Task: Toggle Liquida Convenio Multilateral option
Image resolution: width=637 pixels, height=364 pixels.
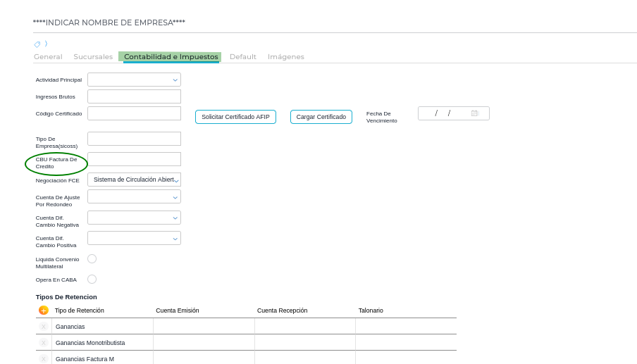Action: [92, 259]
